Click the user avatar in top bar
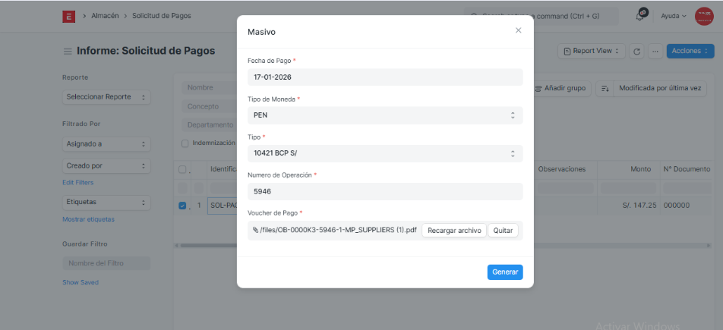The image size is (723, 330). pos(704,15)
